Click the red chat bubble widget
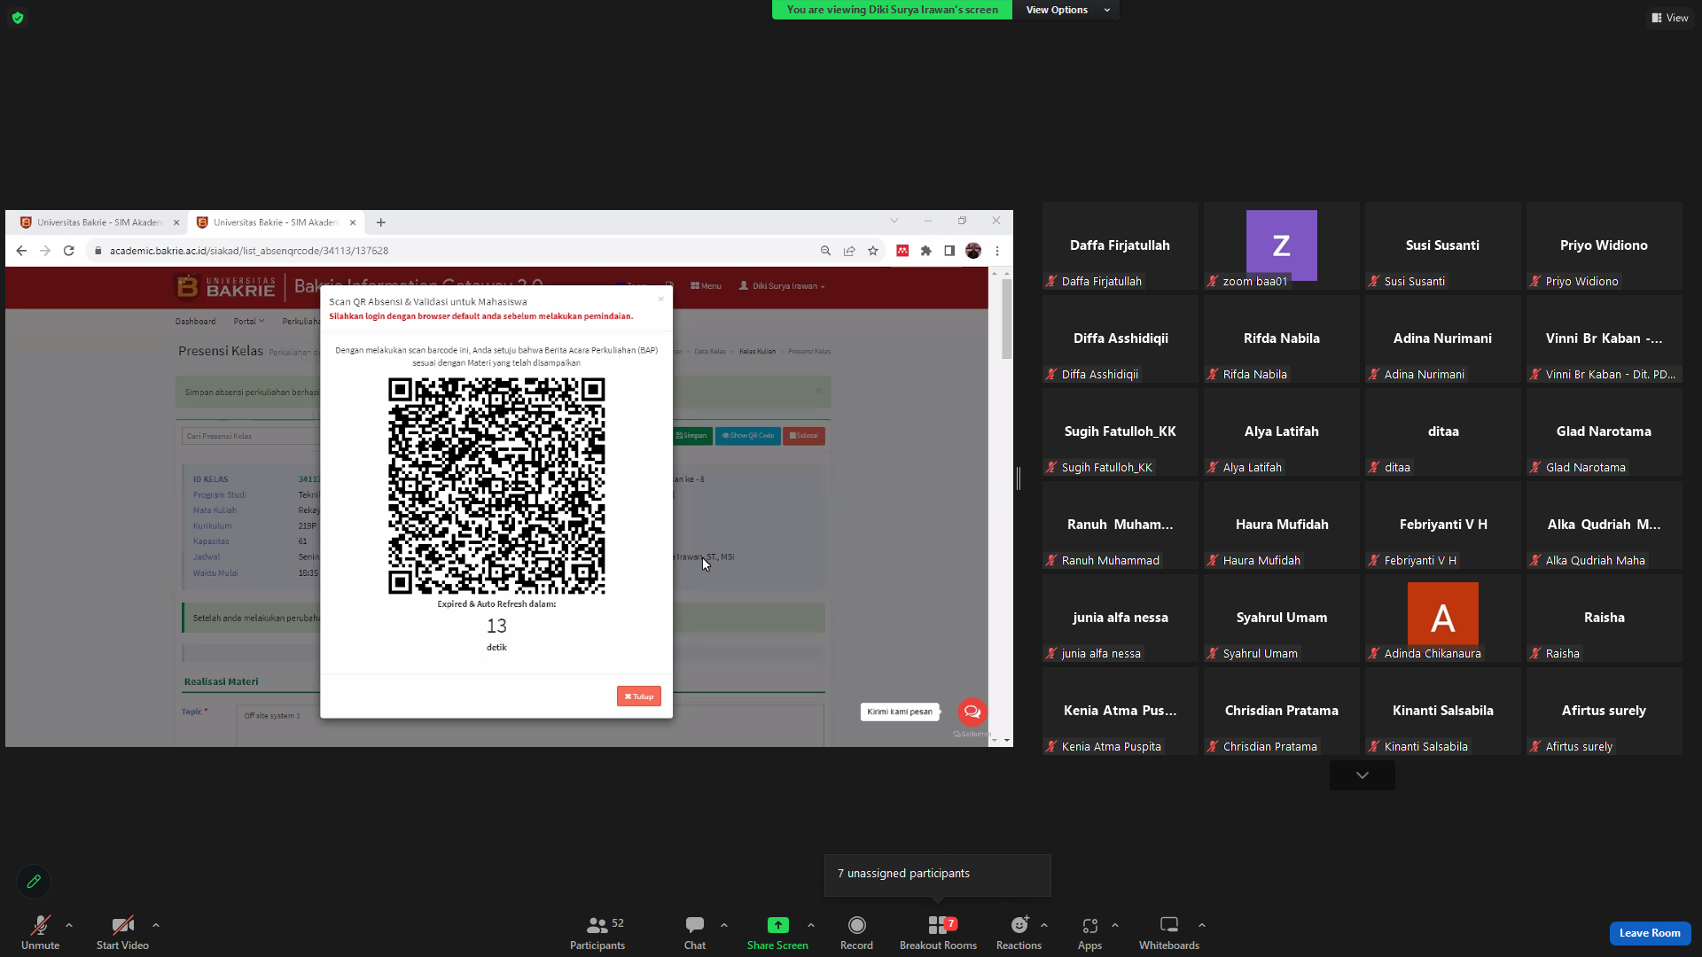The width and height of the screenshot is (1702, 957). click(x=972, y=712)
